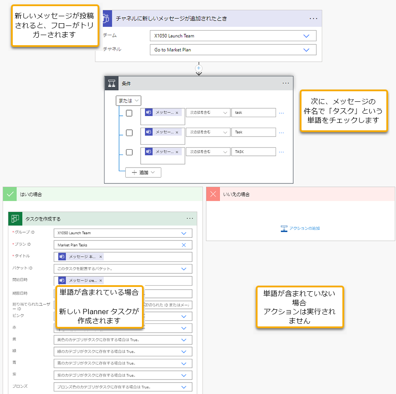The width and height of the screenshot is (396, 394).
Task: Open タスクを作成する card's three-dot menu
Action: [190, 218]
